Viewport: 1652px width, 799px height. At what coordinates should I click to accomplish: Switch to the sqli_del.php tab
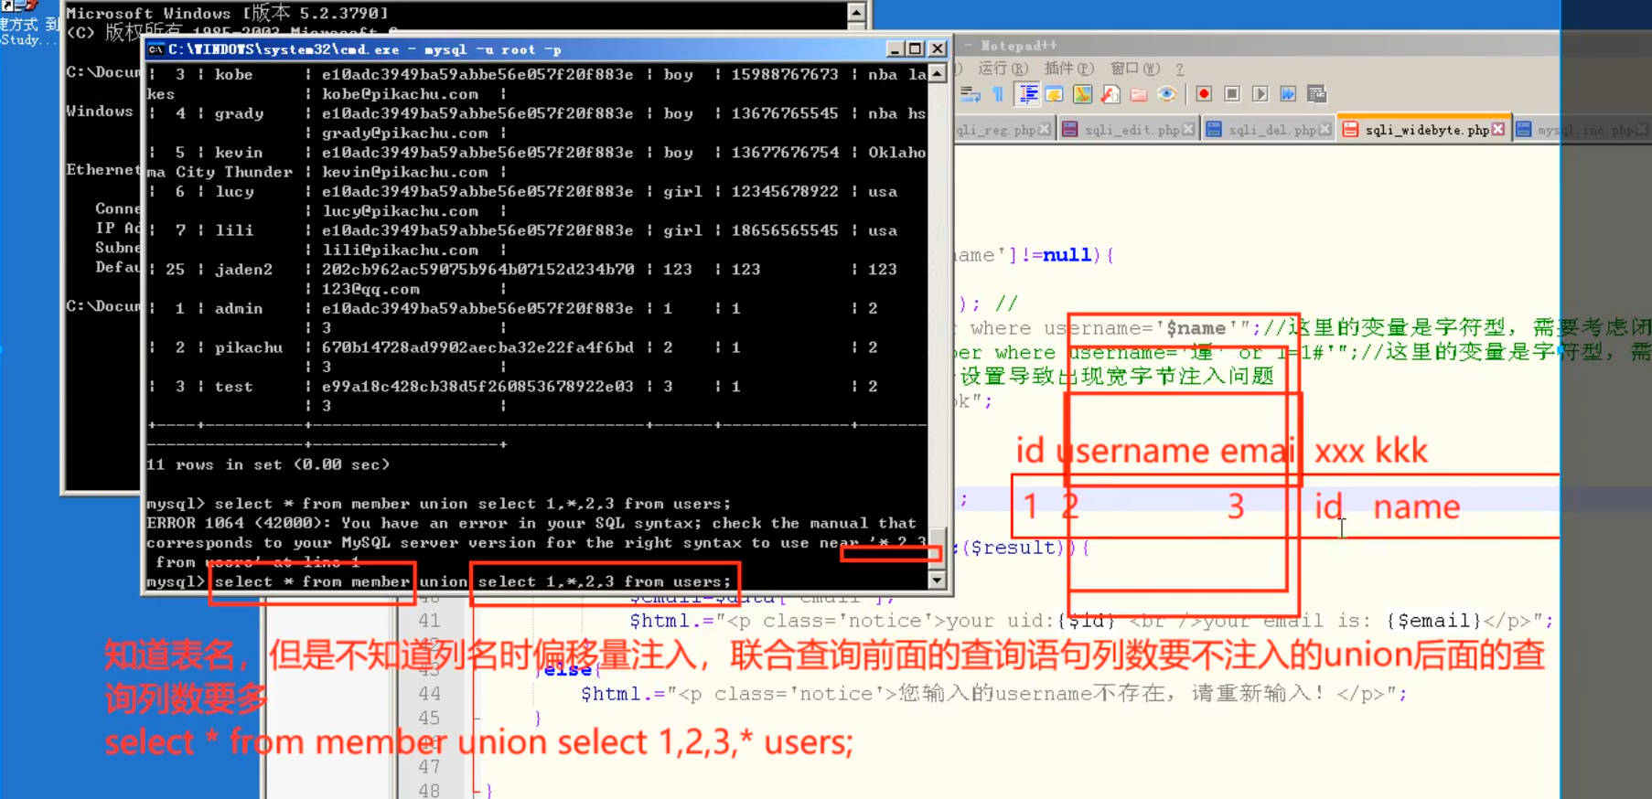pos(1271,130)
